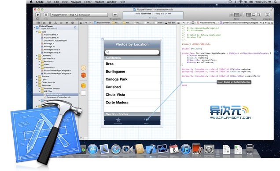280x171 pixels.
Task: Toggle the Breakpoints button
Action: click(x=115, y=15)
